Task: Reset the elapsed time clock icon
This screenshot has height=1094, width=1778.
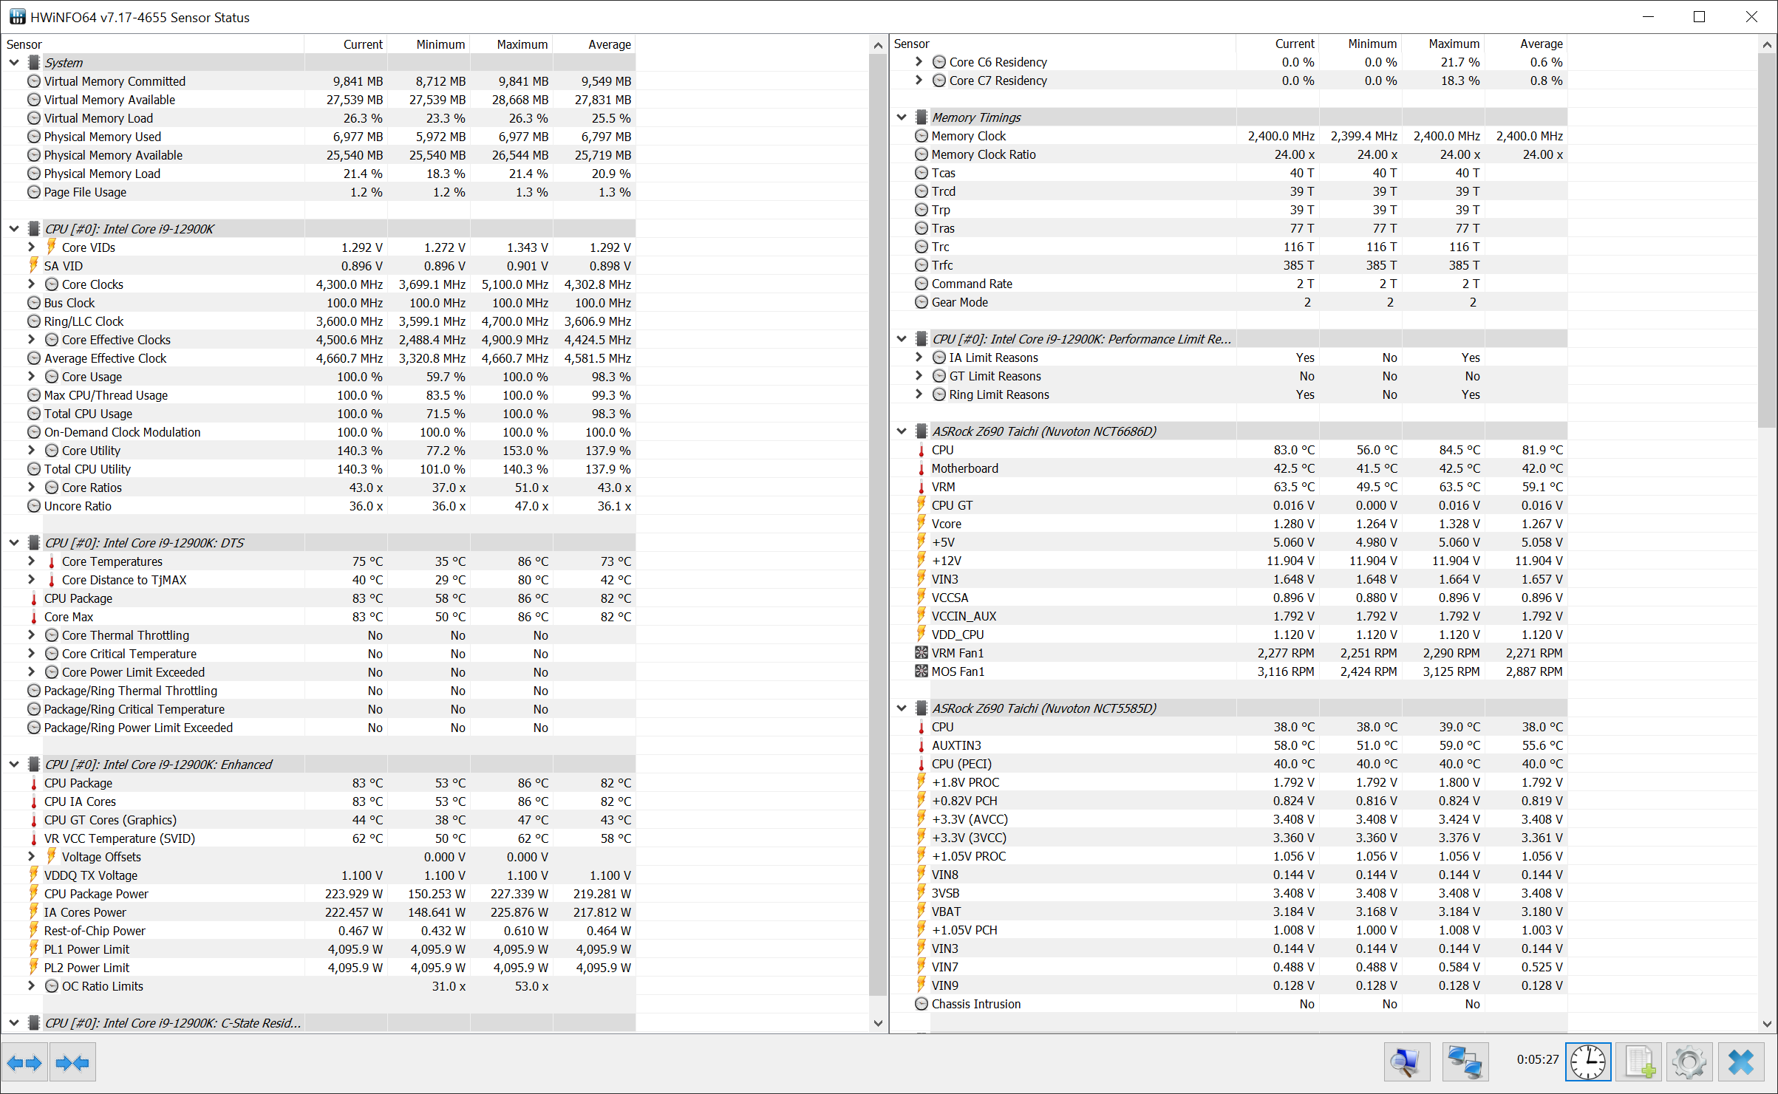Action: [x=1588, y=1063]
